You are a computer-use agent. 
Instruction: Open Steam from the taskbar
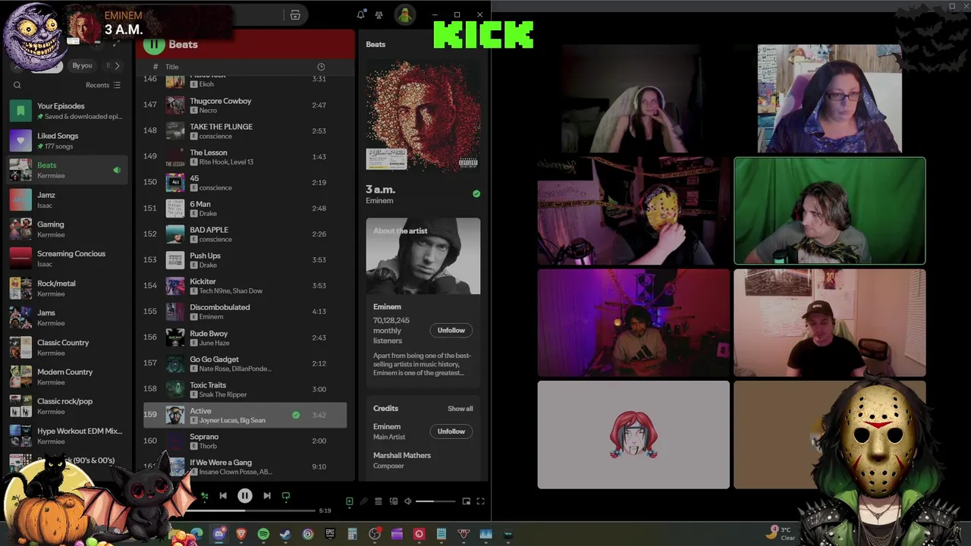coord(285,534)
